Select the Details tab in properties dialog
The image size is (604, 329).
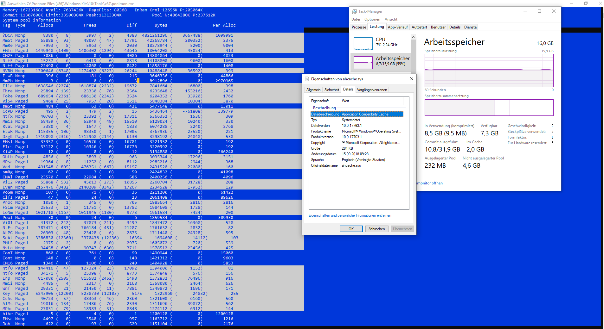click(348, 90)
